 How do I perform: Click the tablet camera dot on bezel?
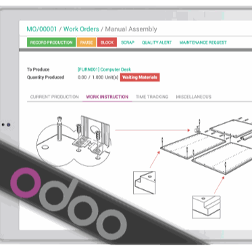point(8,124)
